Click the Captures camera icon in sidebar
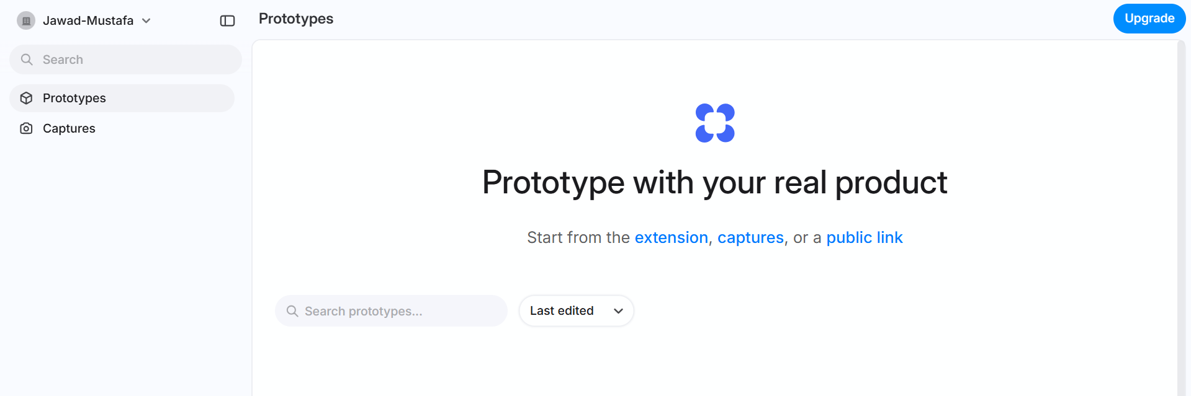Screen dimensions: 1191x396 click(26, 128)
